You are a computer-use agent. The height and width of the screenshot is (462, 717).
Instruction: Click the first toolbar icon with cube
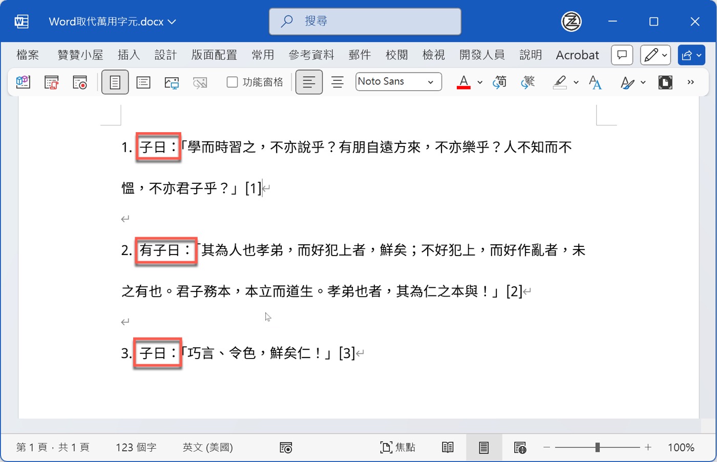pos(23,82)
